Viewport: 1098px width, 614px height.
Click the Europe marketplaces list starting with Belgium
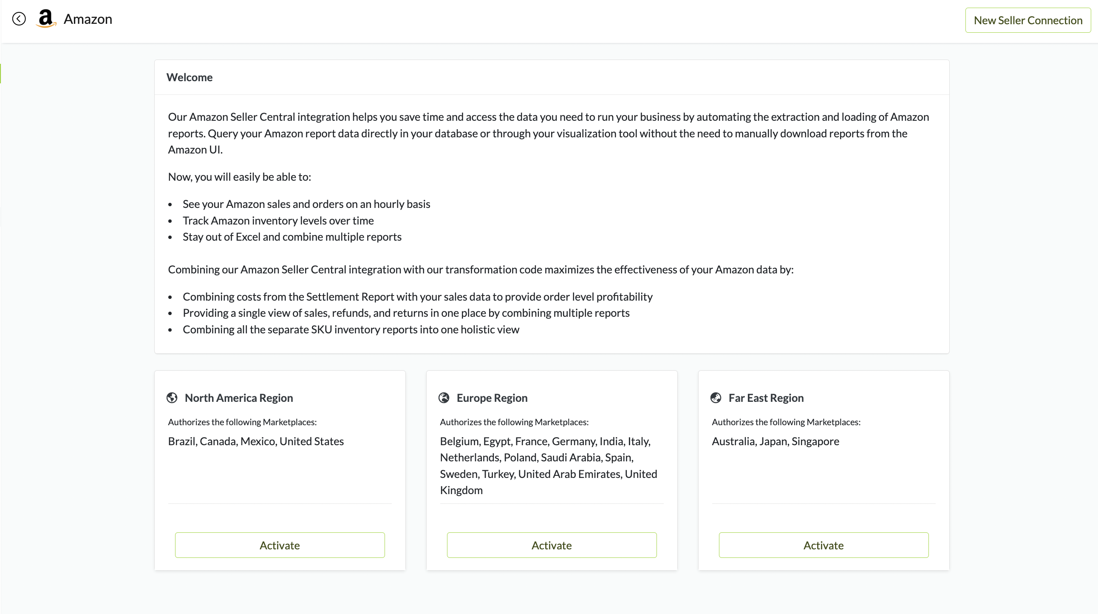[x=548, y=466]
